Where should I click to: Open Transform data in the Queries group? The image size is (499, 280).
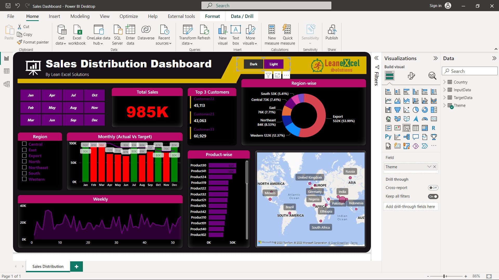point(187,34)
